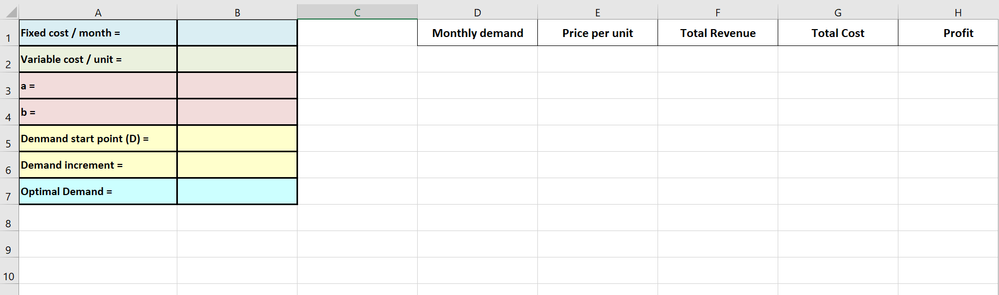Click the 'a =' label cell
This screenshot has width=999, height=295.
point(98,86)
